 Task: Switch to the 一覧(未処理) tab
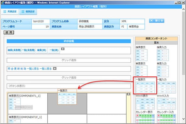(28, 50)
